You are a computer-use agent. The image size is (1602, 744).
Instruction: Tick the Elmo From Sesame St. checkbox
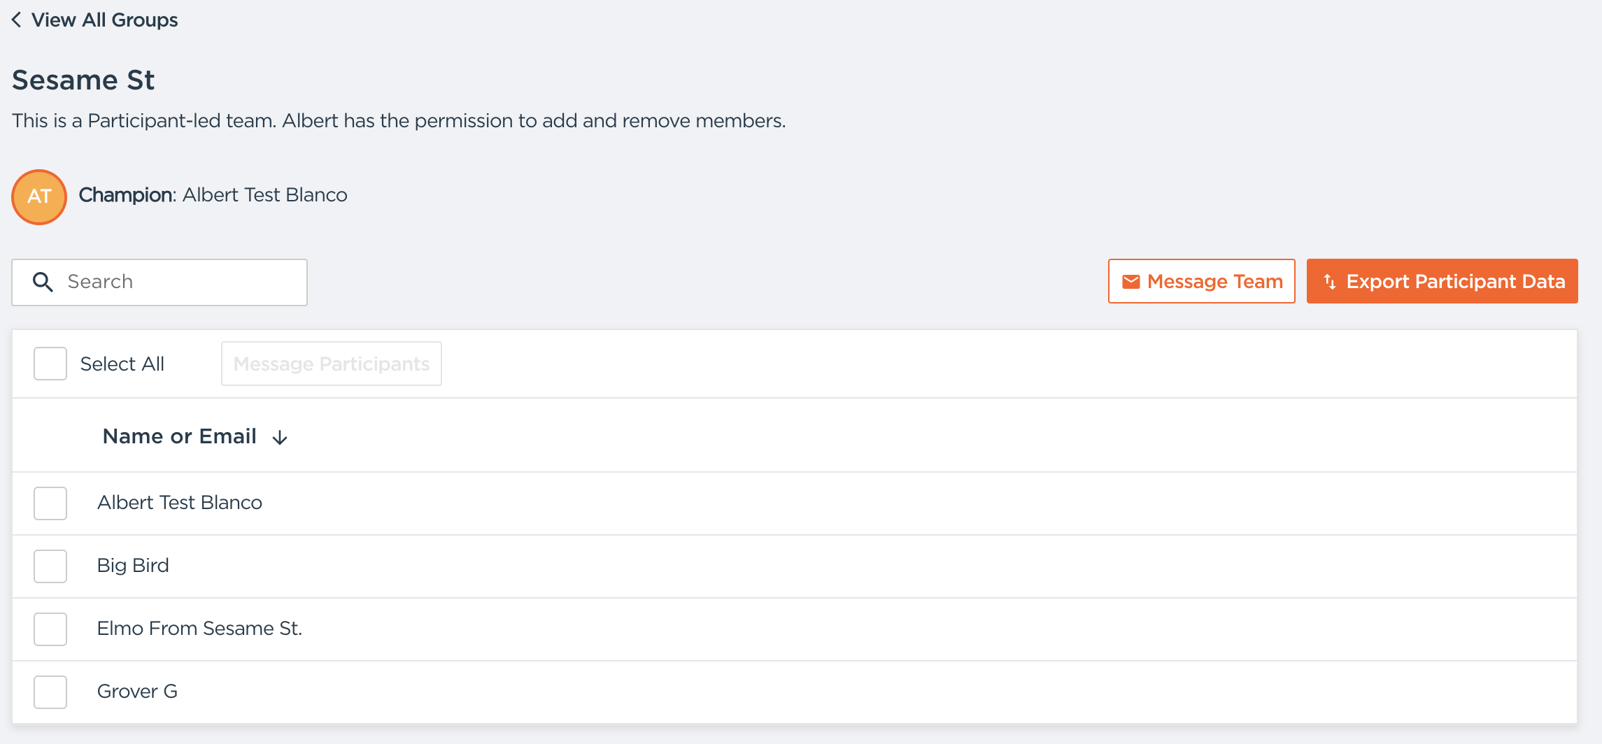(x=50, y=629)
